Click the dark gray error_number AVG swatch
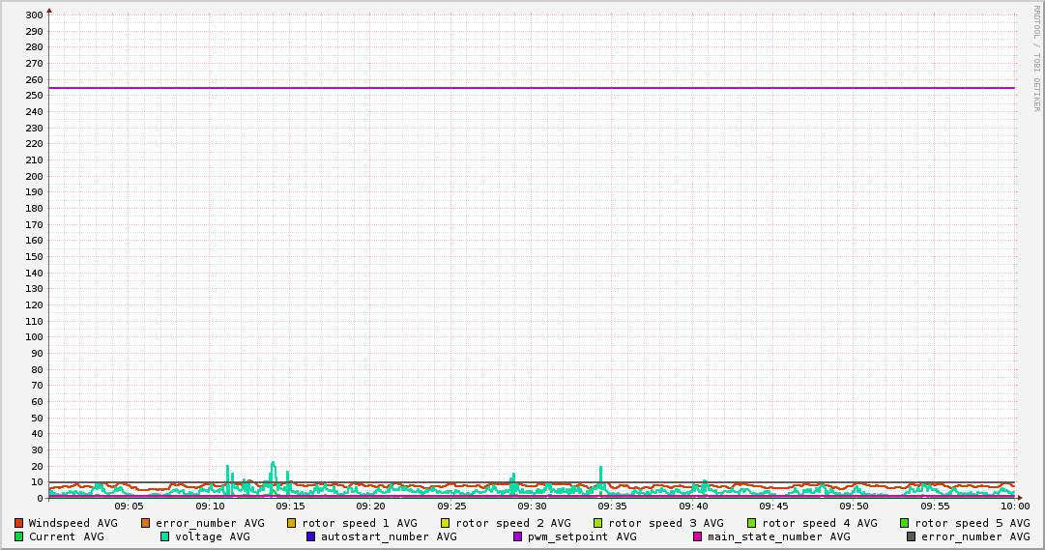Viewport: 1045px width, 550px height. pos(912,536)
